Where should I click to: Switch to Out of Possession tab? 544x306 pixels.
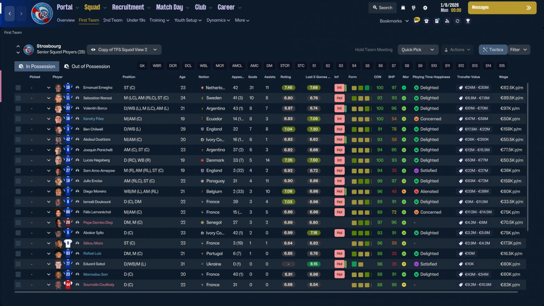pos(87,66)
